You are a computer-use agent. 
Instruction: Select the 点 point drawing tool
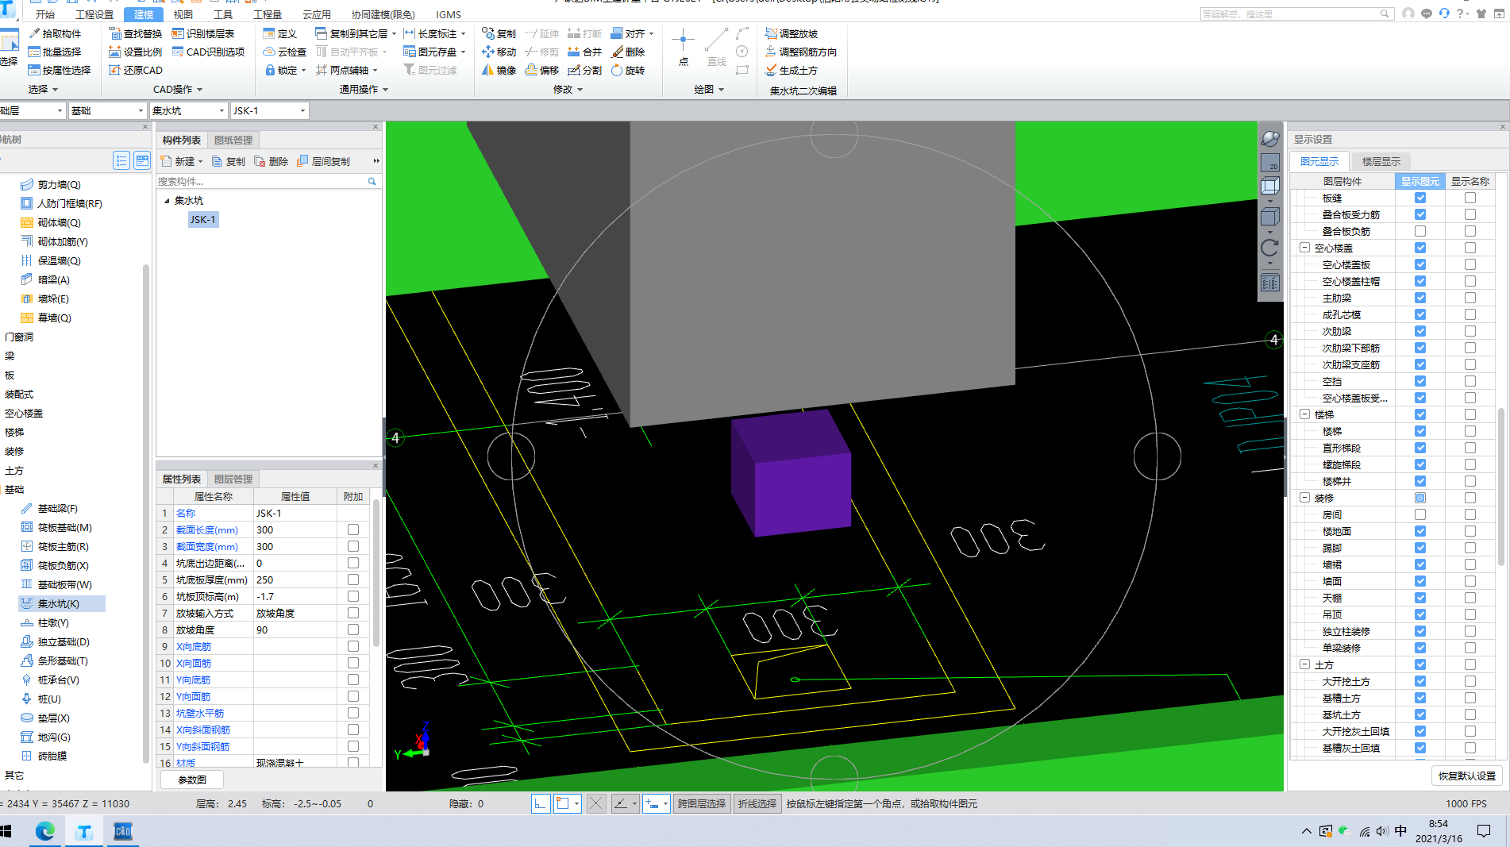click(683, 48)
